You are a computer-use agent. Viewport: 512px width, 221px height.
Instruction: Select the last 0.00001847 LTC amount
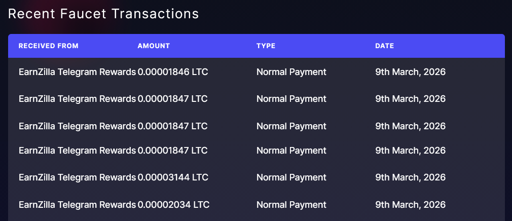(x=173, y=151)
